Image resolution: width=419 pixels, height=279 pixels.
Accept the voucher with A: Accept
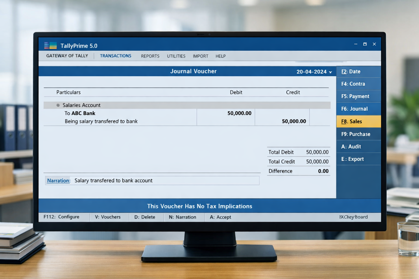220,217
